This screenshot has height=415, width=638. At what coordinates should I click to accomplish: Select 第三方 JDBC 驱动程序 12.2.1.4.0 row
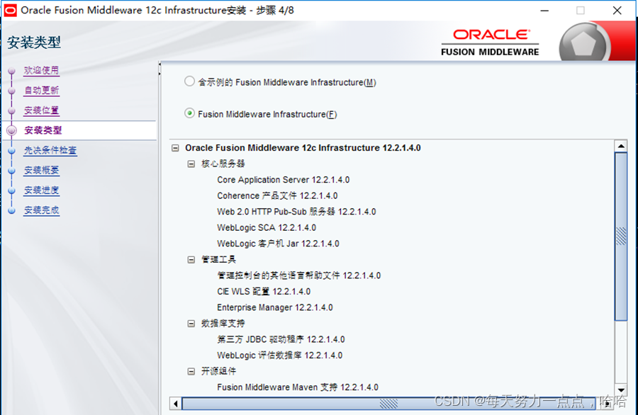tap(281, 339)
